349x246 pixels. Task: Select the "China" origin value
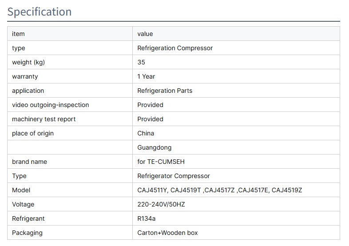[x=146, y=133]
